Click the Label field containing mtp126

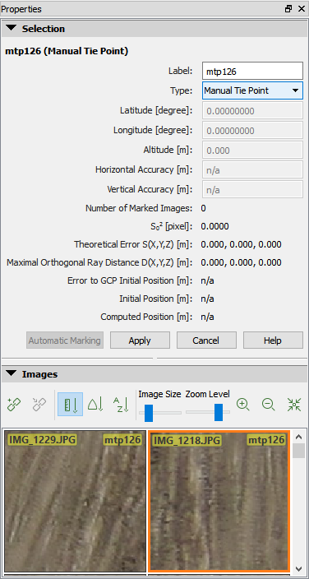[x=252, y=71]
